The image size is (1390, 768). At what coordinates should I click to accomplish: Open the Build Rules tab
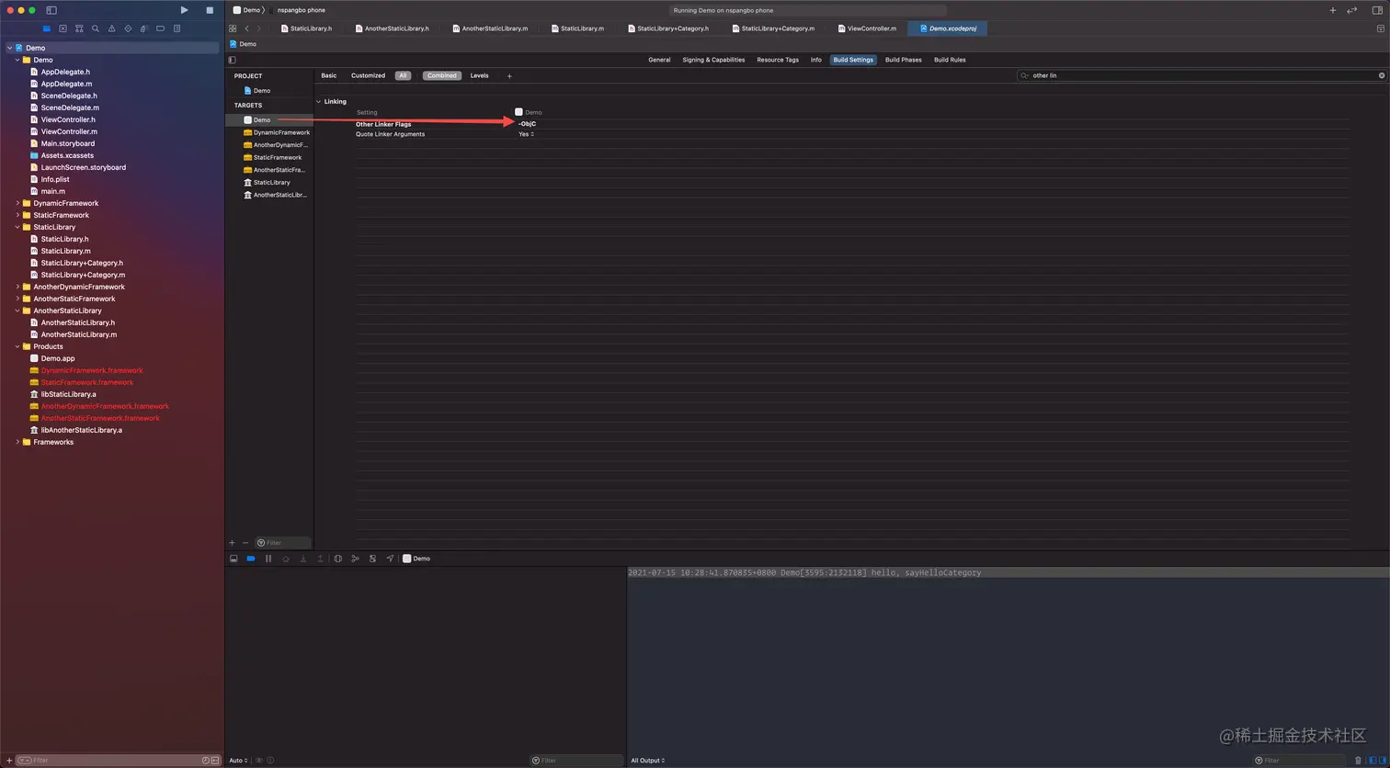950,60
